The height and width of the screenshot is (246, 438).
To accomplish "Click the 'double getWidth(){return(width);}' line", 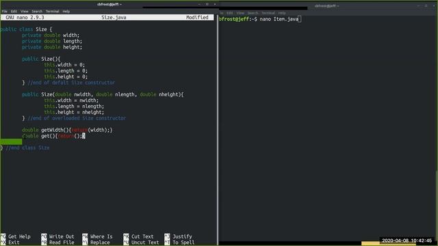I will click(x=67, y=130).
